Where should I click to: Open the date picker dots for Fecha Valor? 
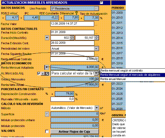click(x=96, y=25)
